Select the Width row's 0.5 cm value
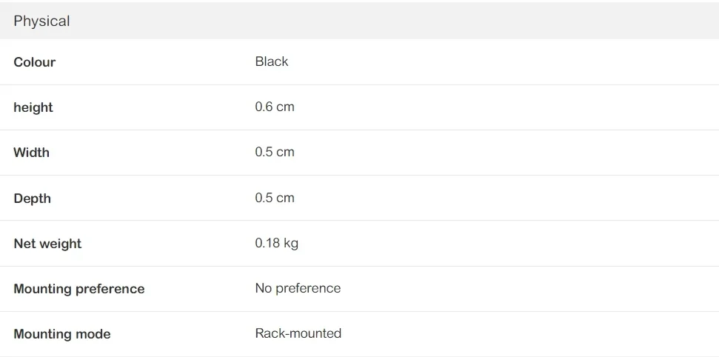 point(274,152)
